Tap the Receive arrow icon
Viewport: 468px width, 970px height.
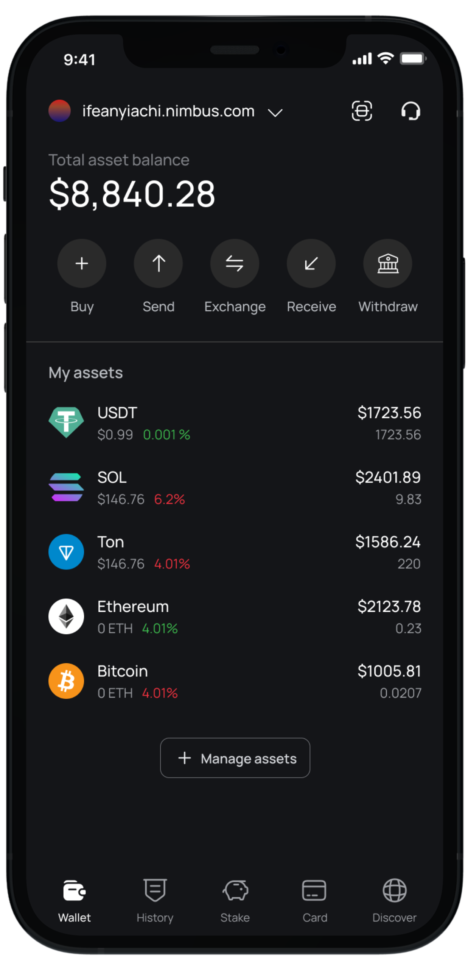311,263
